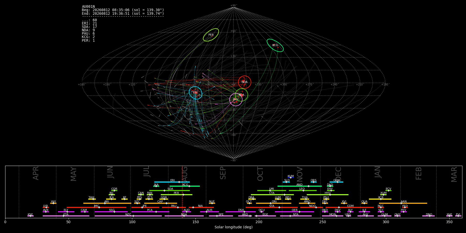Click the ORI shower peak marker

(x=271, y=203)
